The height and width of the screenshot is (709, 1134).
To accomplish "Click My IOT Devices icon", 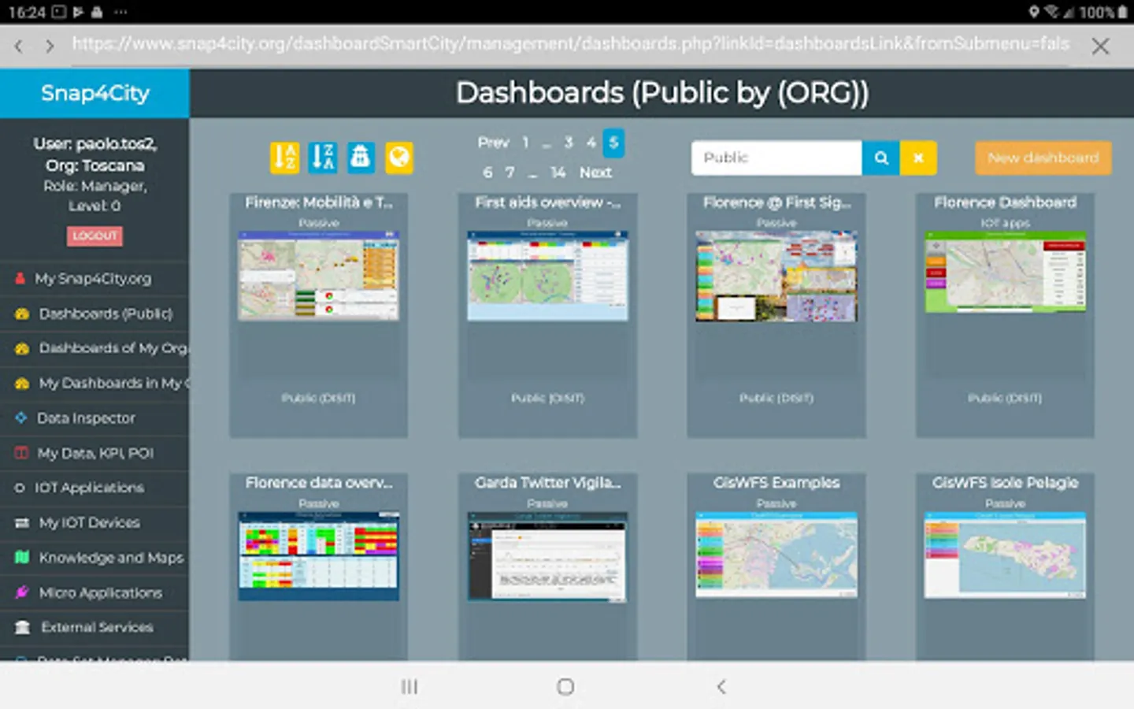I will pyautogui.click(x=22, y=523).
